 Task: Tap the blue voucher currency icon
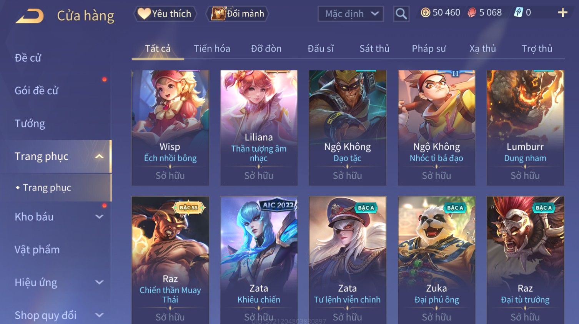519,13
